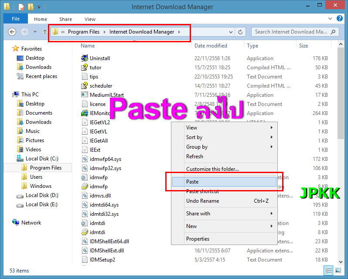Expand the ribbon with the chevron
The image size is (348, 279).
point(330,18)
